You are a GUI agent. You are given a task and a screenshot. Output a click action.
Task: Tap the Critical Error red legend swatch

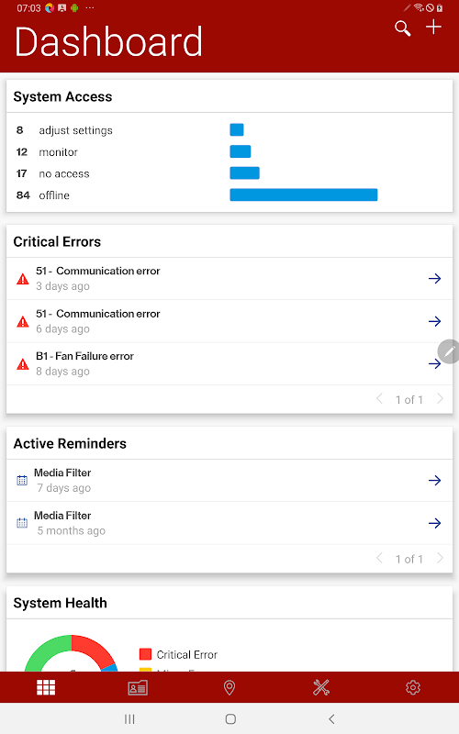(x=145, y=654)
